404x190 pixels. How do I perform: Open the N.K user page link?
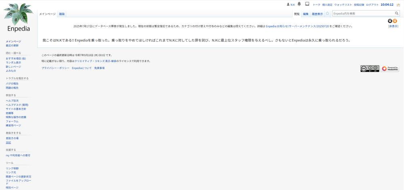coord(292,5)
